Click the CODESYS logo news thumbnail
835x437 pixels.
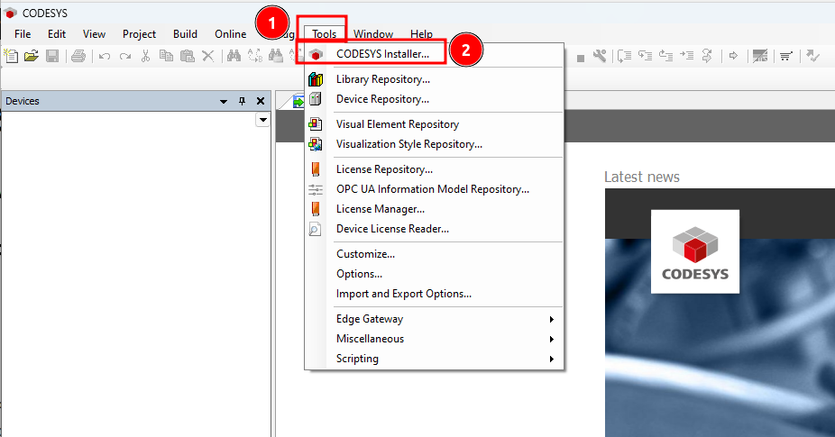tap(695, 251)
